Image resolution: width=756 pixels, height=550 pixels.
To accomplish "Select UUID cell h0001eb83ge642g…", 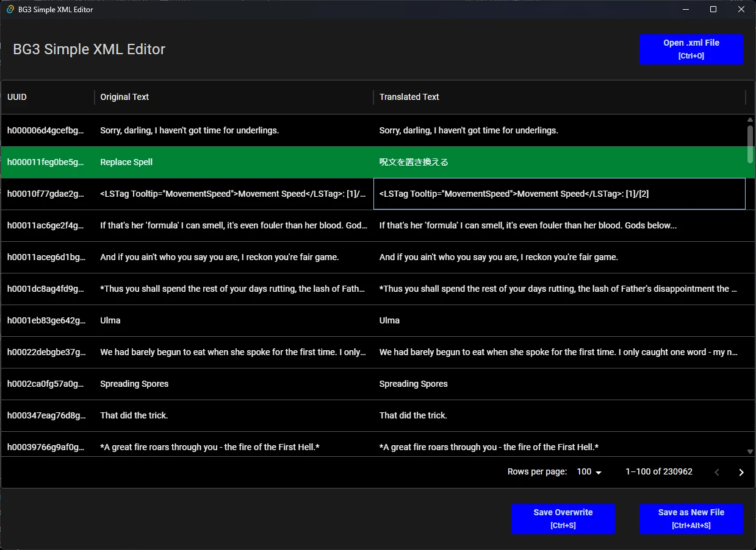I will point(48,320).
